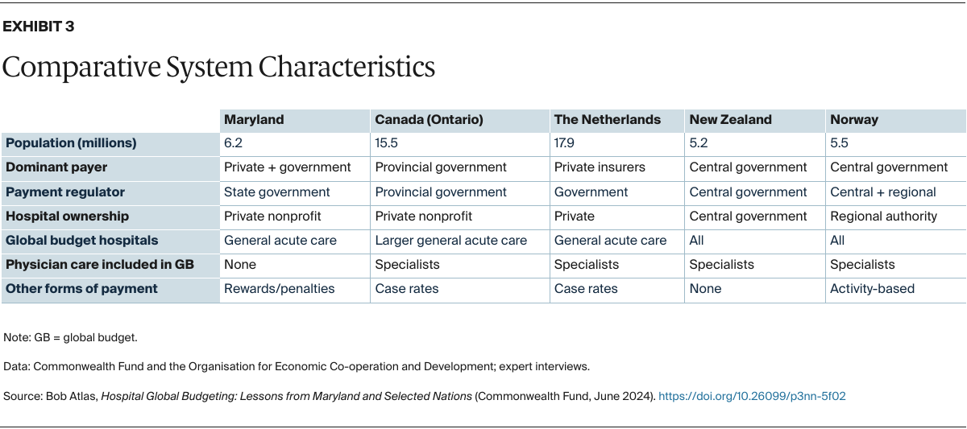Select the EXHIBIT 3 heading
Screen dimensions: 967x429
point(39,27)
